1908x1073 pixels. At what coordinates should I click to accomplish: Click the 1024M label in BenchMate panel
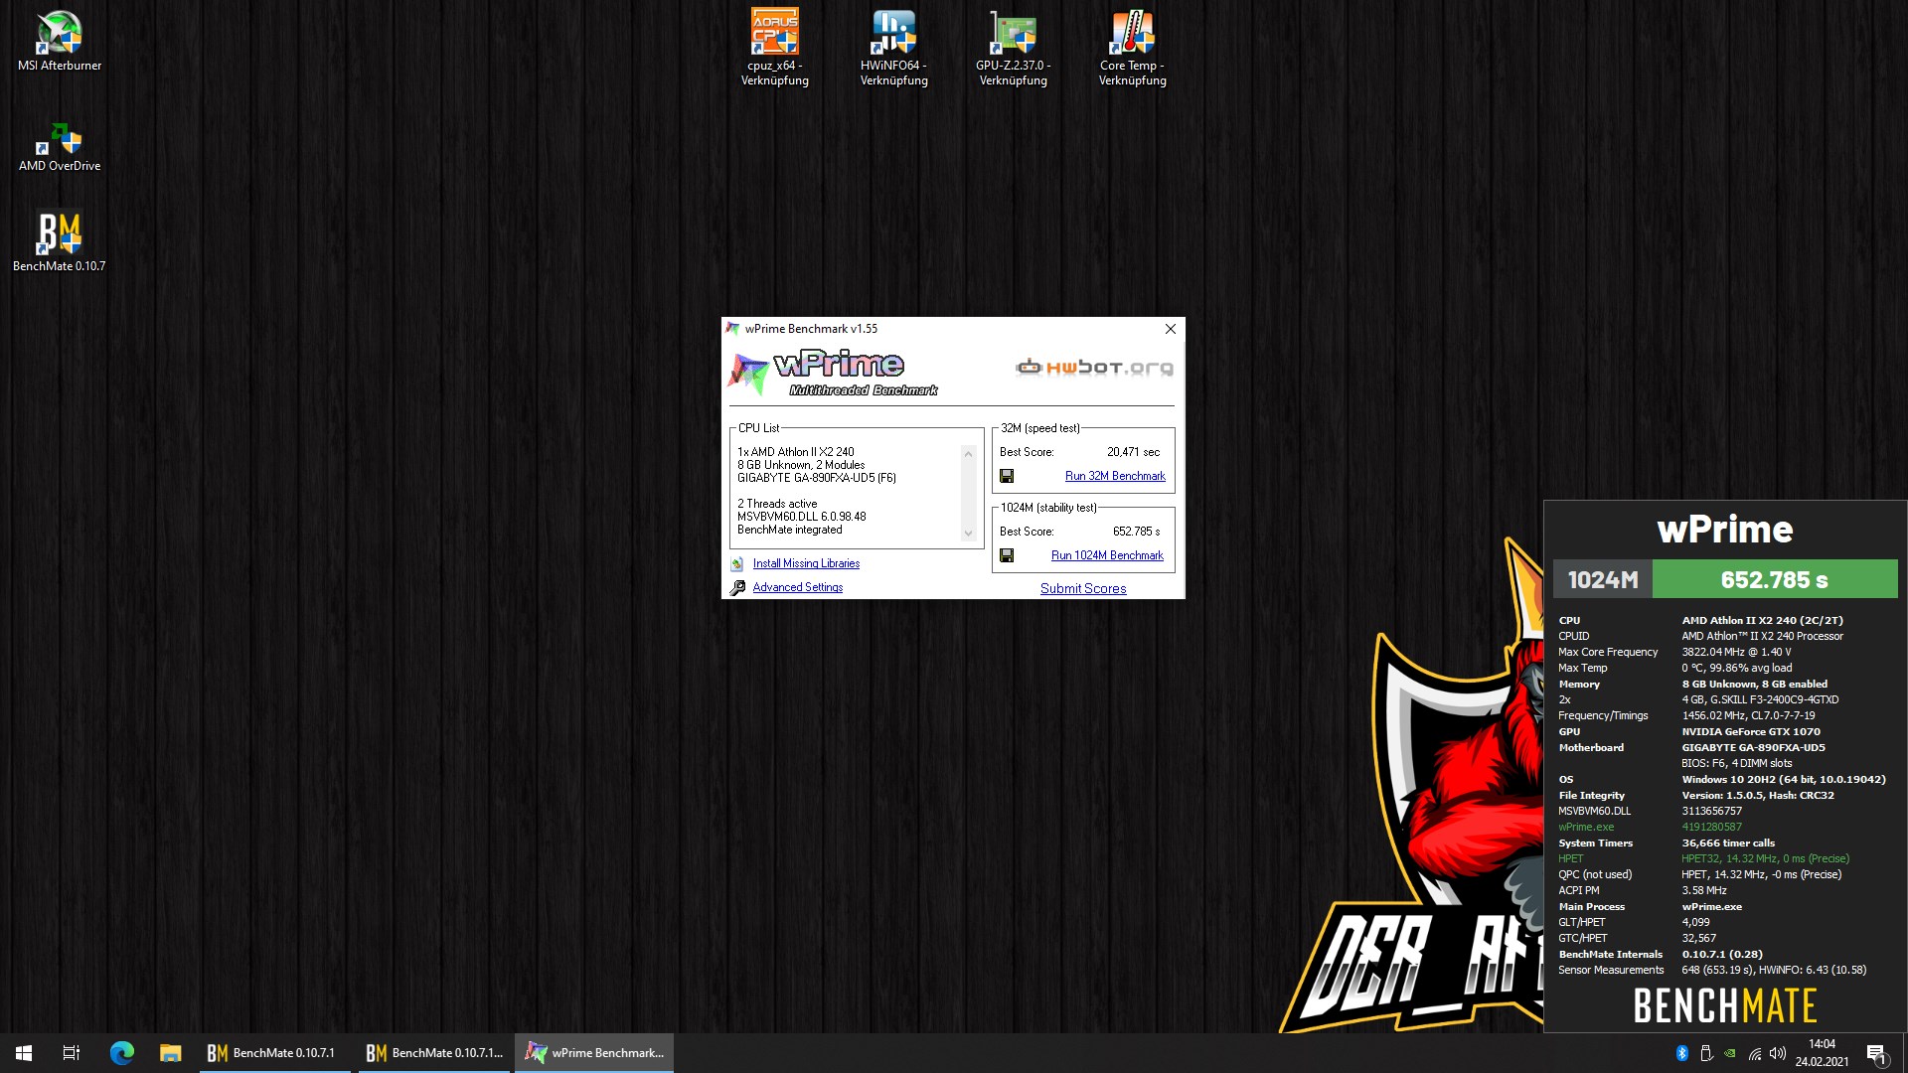[x=1603, y=579]
